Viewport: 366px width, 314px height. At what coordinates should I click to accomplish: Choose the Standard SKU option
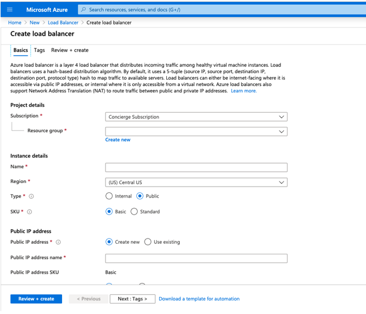coord(134,212)
